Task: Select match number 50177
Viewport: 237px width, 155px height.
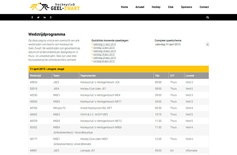Action: pyautogui.click(x=33, y=139)
